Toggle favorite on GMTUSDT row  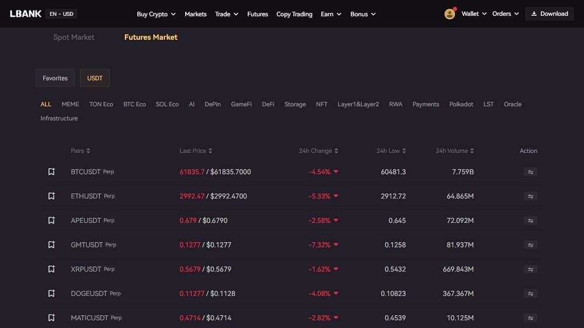[x=51, y=245]
